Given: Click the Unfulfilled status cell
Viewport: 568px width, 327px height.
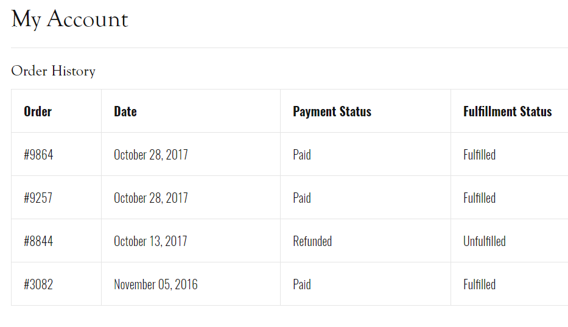Looking at the screenshot, I should tap(484, 241).
